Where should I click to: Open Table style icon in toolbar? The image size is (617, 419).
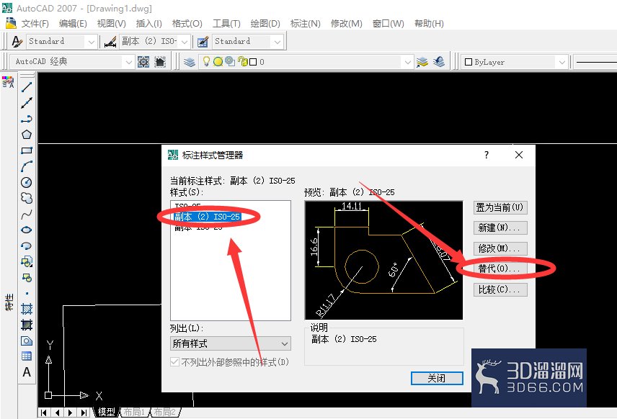(x=203, y=41)
